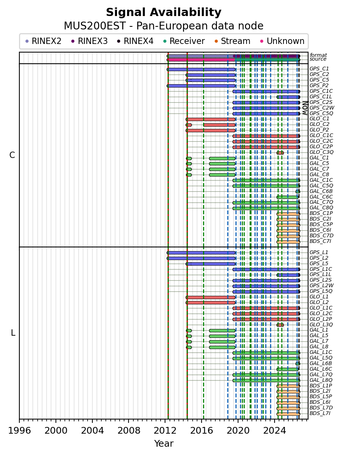342x456 pixels.
Task: Click the BDS_C1P orange availability bar
Action: click(x=288, y=214)
